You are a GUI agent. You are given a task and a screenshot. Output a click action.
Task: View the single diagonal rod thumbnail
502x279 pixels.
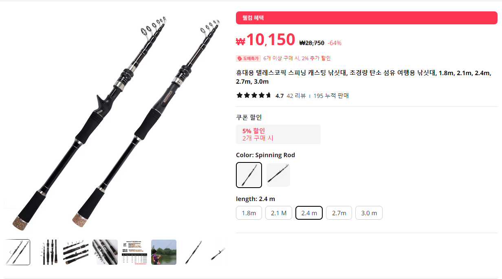[193, 252]
